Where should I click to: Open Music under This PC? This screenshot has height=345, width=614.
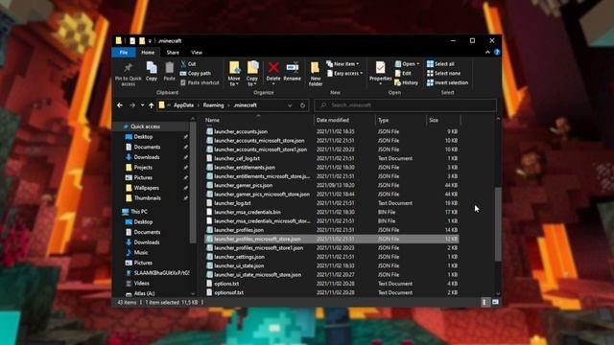(141, 253)
